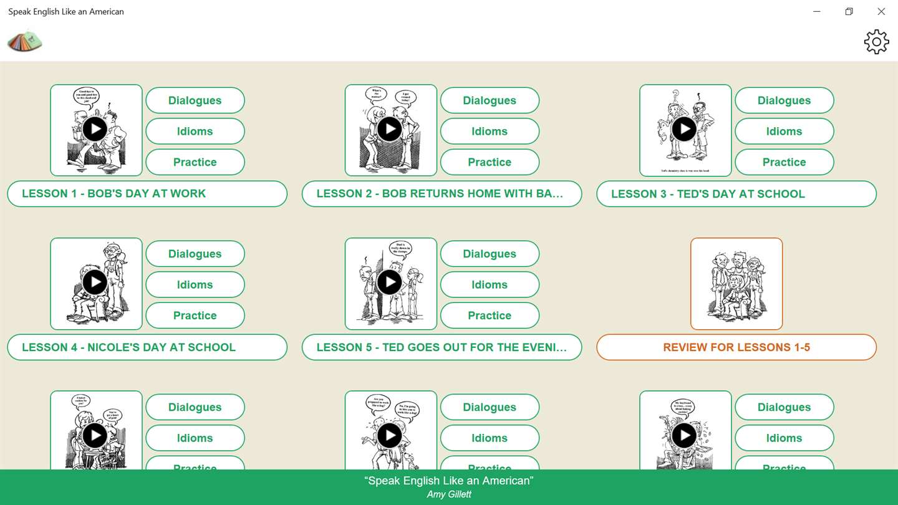The width and height of the screenshot is (898, 505).
Task: Open Dialogues for Lesson 3
Action: coord(785,100)
